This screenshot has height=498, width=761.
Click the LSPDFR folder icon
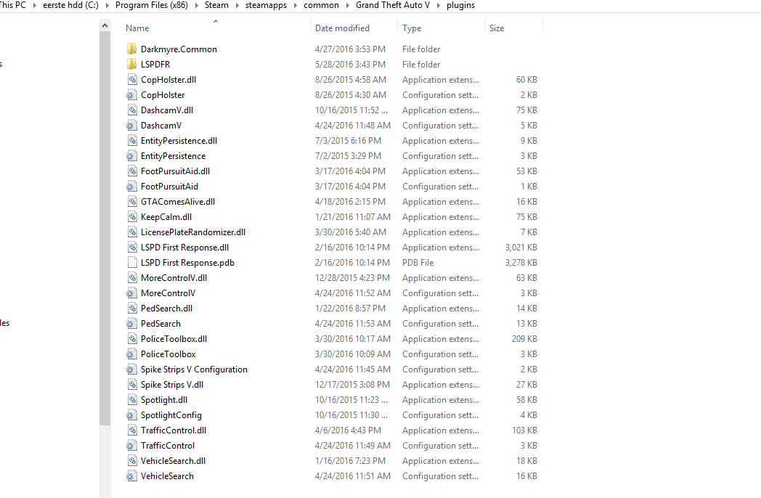pyautogui.click(x=131, y=64)
